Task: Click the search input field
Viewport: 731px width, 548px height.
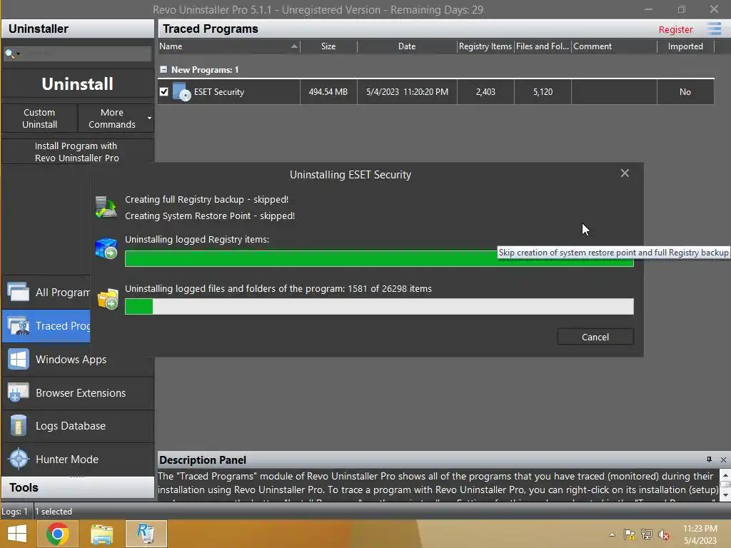Action: (87, 54)
